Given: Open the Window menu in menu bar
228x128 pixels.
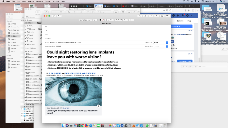Looking at the screenshot, I should point(55,1).
